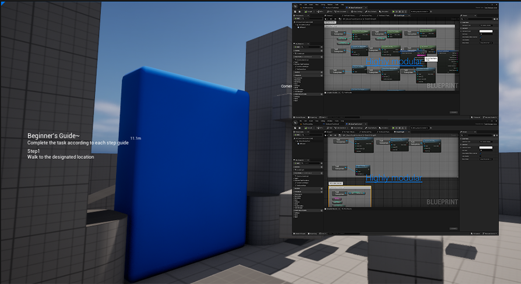Open the debug object dropdown in lower editor
This screenshot has height=284, width=521.
pyautogui.click(x=420, y=128)
